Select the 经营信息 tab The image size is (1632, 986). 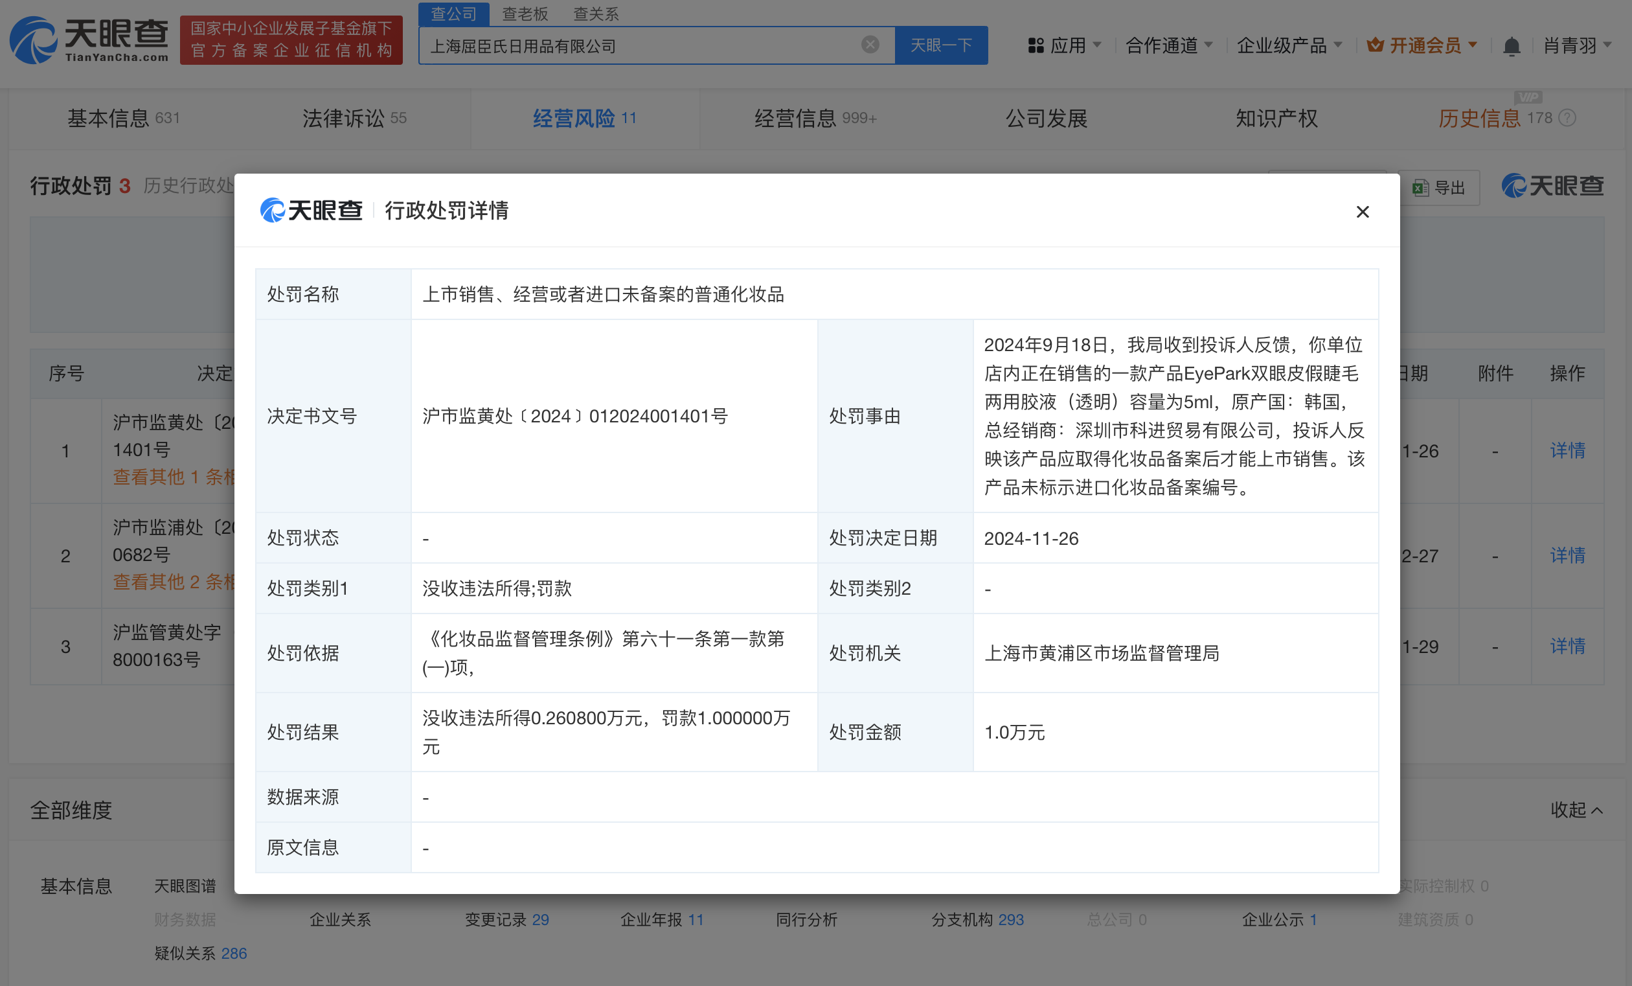815,119
